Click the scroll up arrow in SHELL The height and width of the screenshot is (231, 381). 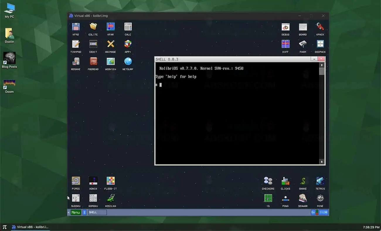pos(322,65)
